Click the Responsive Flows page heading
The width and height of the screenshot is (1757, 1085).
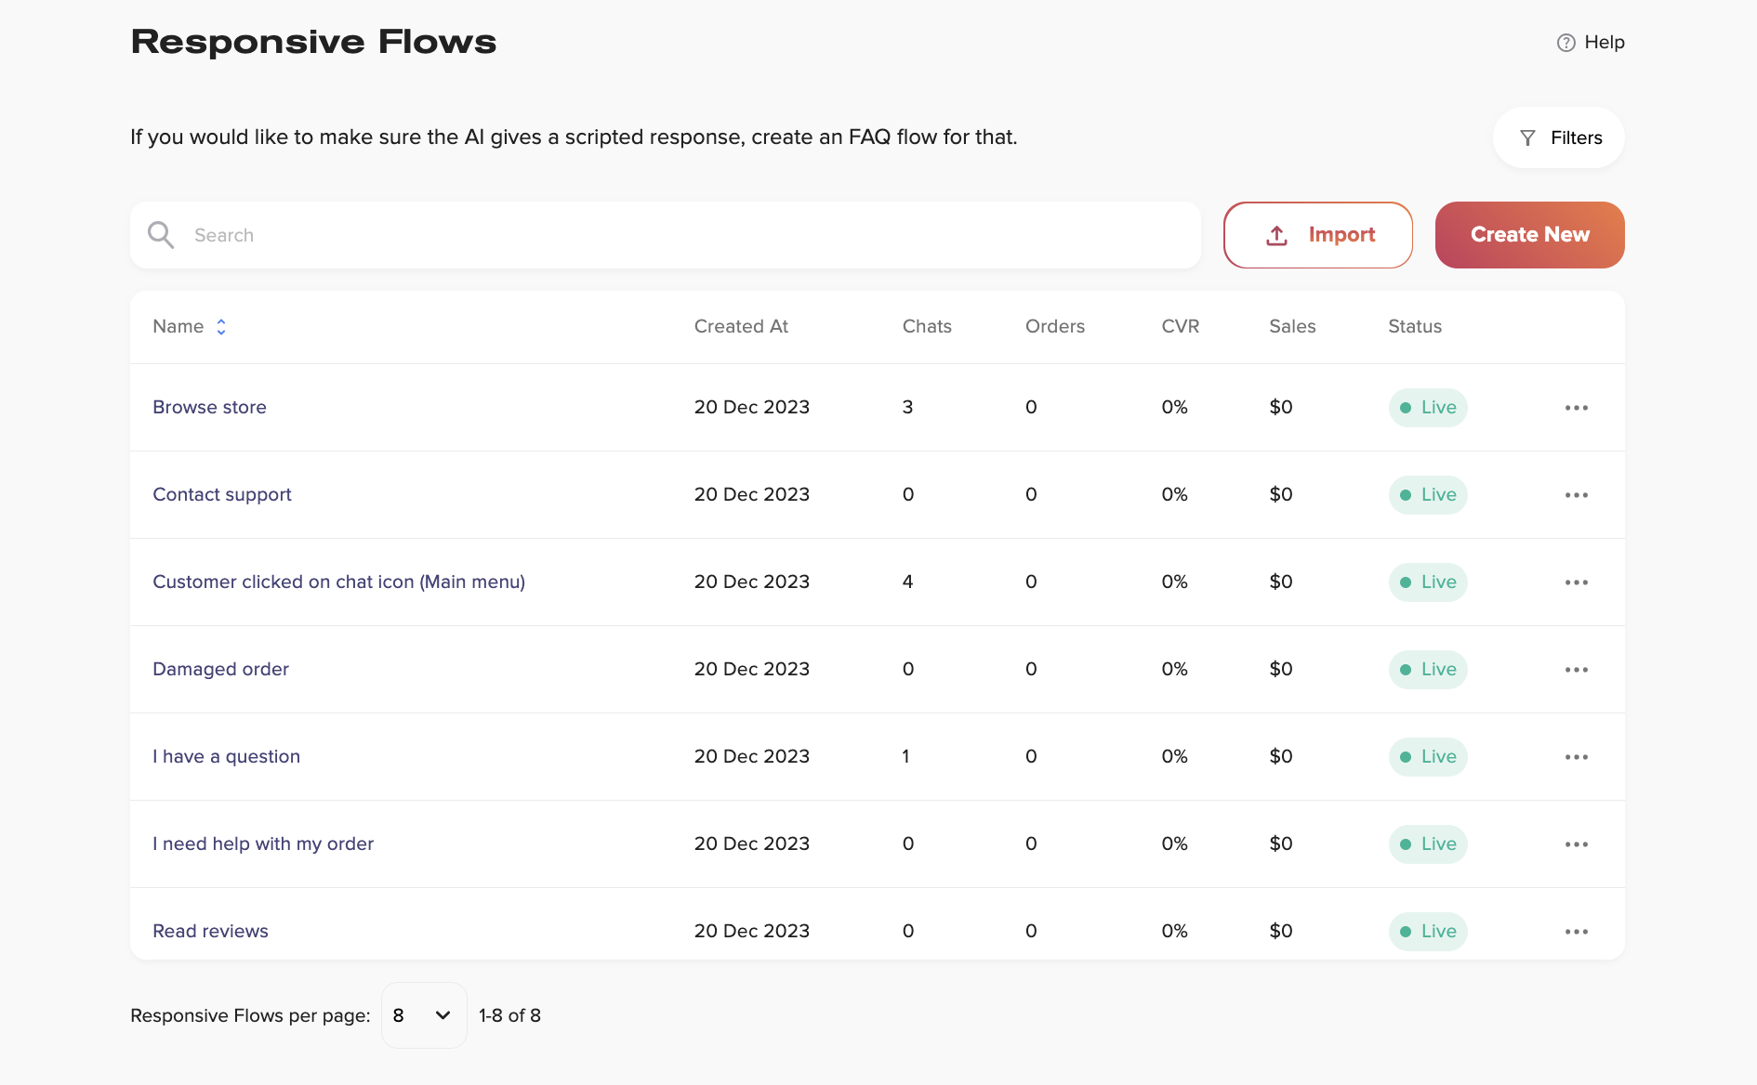coord(313,42)
